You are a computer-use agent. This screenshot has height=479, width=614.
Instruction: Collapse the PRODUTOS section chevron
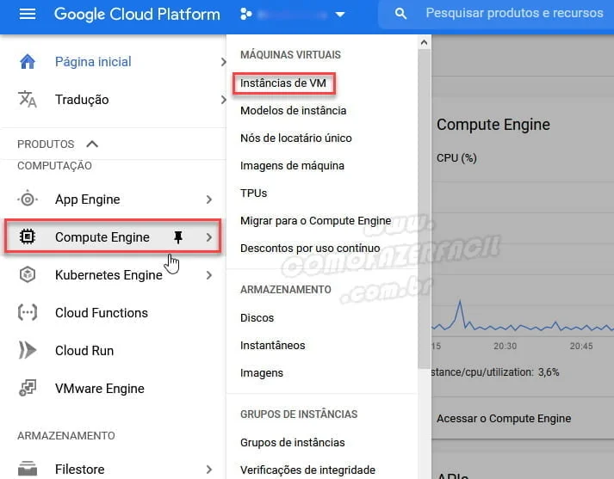click(92, 144)
